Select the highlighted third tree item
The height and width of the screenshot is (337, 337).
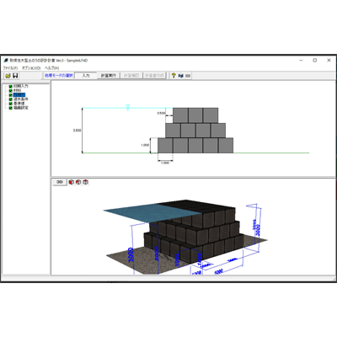coord(19,95)
